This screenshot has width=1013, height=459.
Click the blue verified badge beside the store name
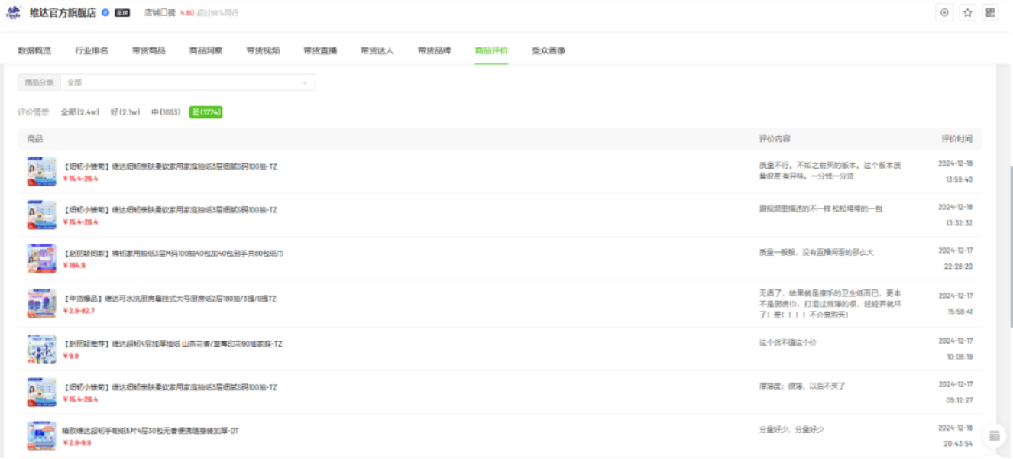[x=105, y=13]
